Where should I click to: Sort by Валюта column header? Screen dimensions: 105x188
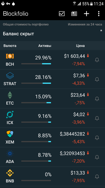tap(10, 46)
